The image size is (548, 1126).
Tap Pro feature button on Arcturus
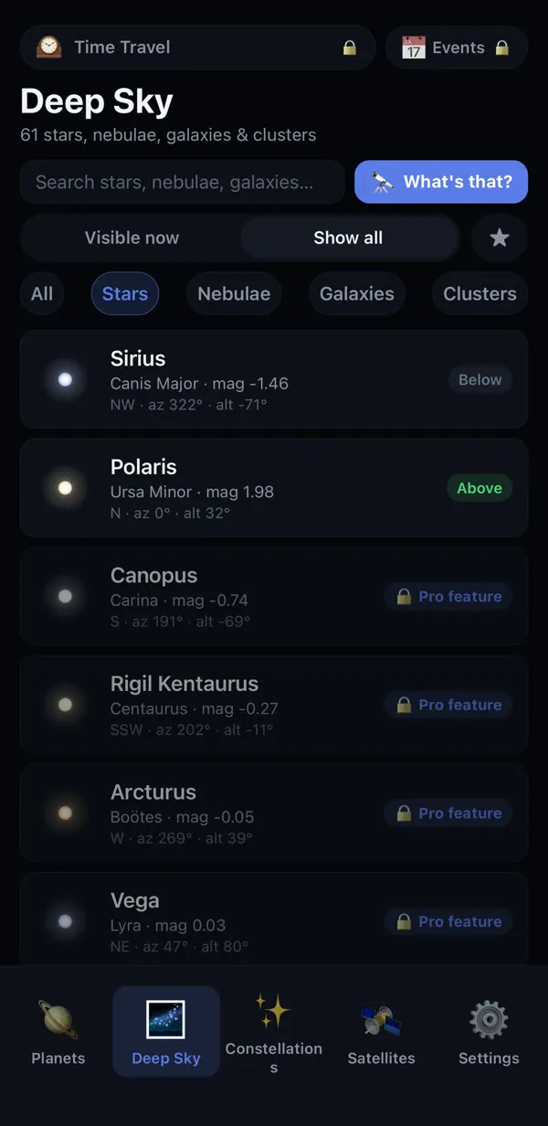tap(448, 813)
